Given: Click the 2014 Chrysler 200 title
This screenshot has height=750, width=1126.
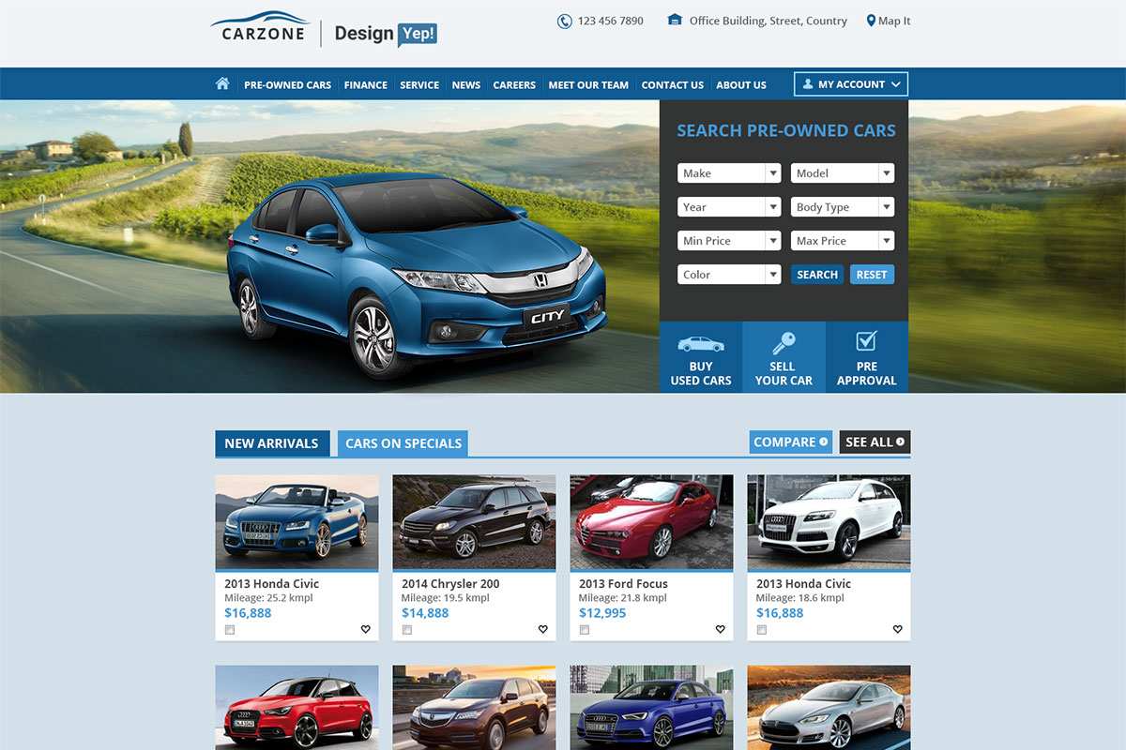Looking at the screenshot, I should pyautogui.click(x=450, y=583).
